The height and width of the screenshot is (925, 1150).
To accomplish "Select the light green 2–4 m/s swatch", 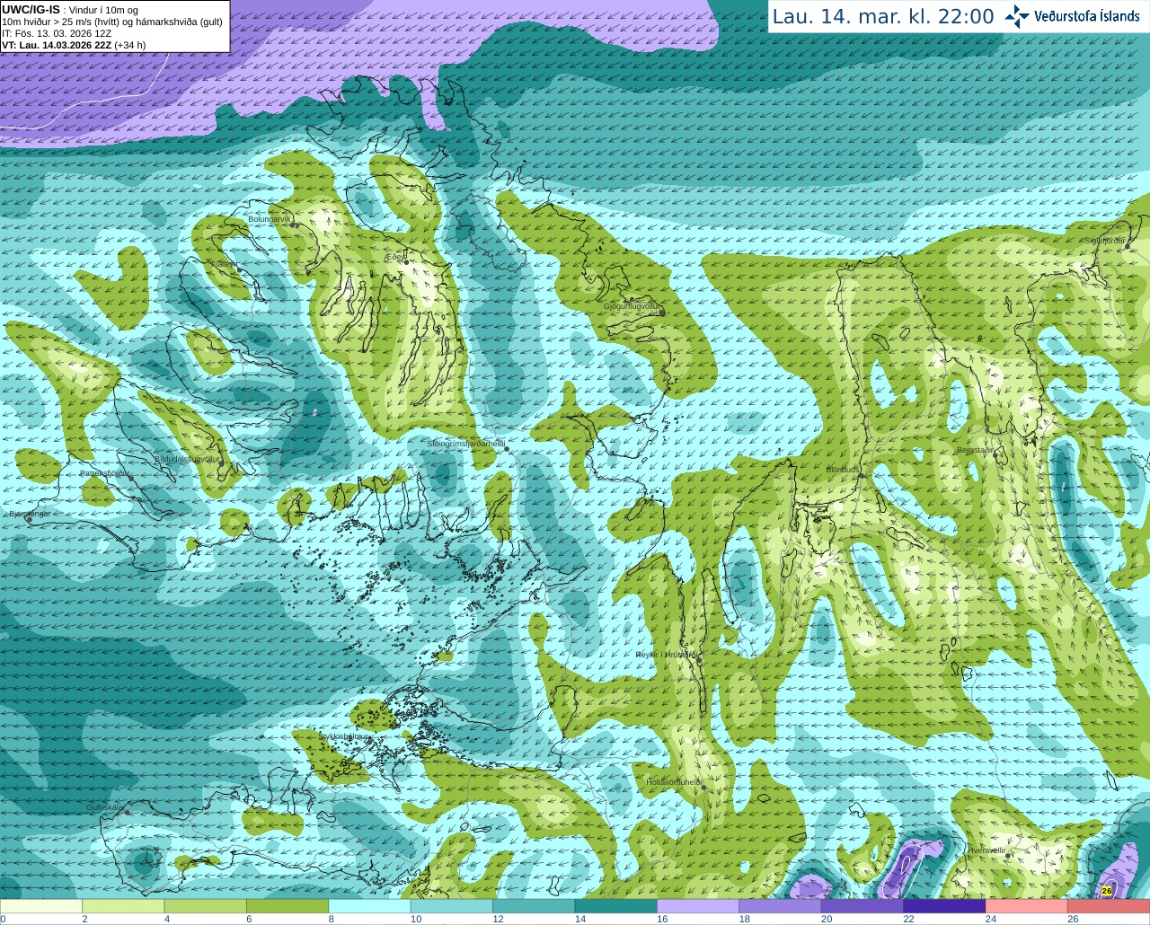I will tap(123, 906).
